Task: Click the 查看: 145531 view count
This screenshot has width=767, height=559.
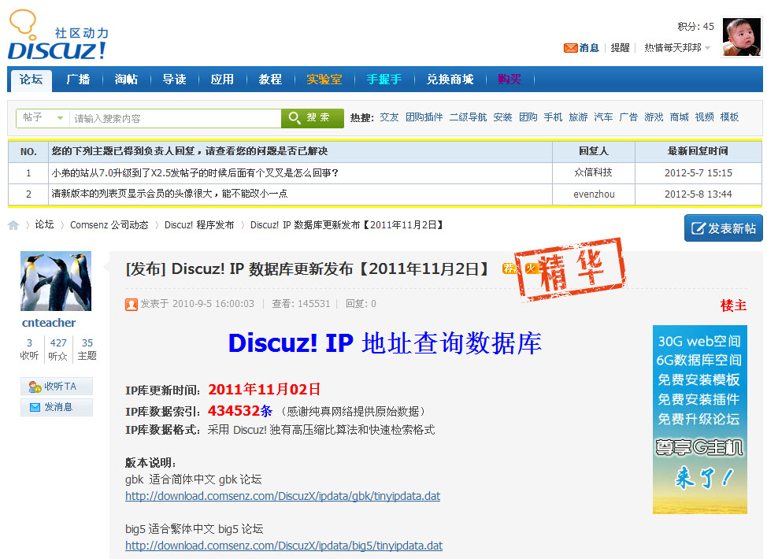Action: tap(301, 304)
